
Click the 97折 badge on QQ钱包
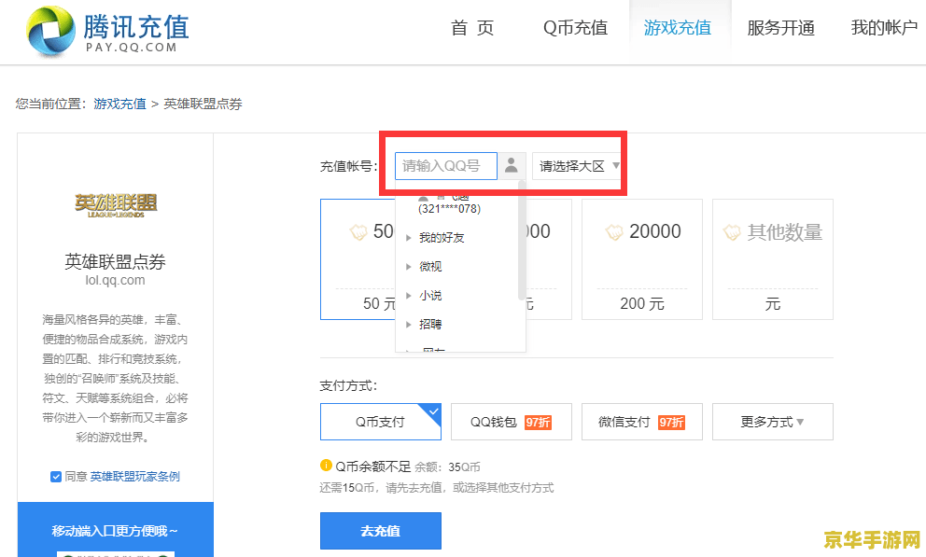[x=538, y=423]
